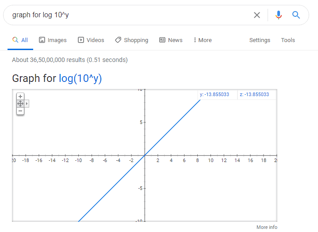
Task: Click the search query input field
Action: (130, 15)
